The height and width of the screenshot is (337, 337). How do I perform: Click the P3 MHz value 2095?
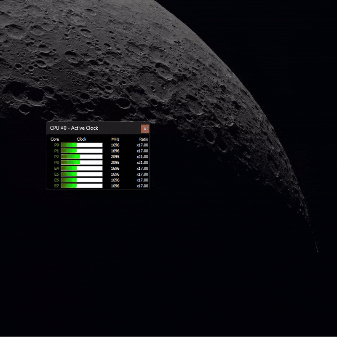pos(115,163)
